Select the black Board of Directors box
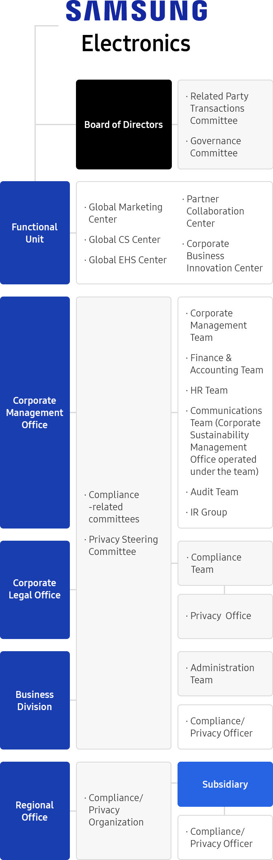Image resolution: width=273 pixels, height=860 pixels. point(123,124)
